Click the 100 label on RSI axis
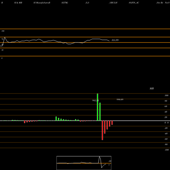The height and width of the screenshot is (170, 170). tap(3, 31)
